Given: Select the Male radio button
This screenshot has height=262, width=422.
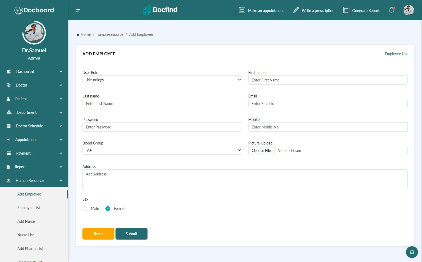Looking at the screenshot, I should (85, 209).
